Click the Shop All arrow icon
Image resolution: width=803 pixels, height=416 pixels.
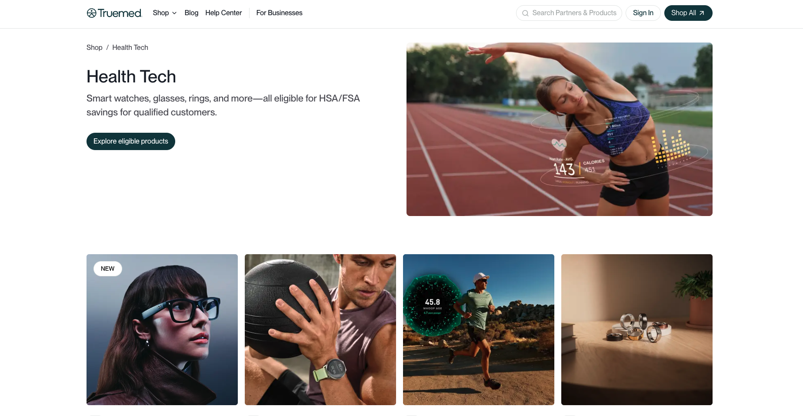tap(701, 13)
